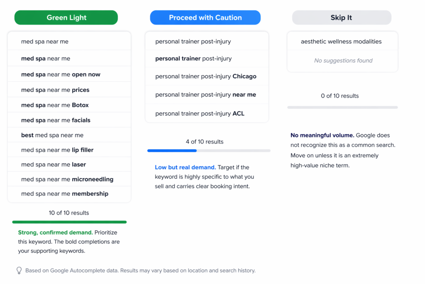Image resolution: width=425 pixels, height=284 pixels.
Task: Choose "med spa near me laser" suggestion
Action: pyautogui.click(x=54, y=165)
